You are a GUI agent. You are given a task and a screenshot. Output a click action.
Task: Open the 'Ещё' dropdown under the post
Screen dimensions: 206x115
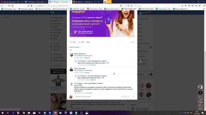[89, 42]
